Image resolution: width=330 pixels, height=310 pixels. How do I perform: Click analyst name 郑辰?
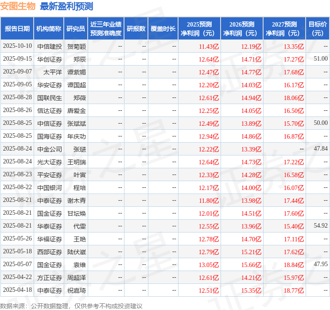(80, 59)
